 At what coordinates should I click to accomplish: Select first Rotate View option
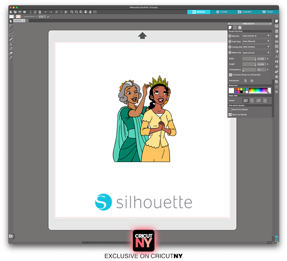(246, 100)
